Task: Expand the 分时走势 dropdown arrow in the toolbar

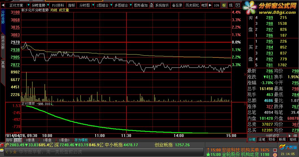Action: coord(48,5)
